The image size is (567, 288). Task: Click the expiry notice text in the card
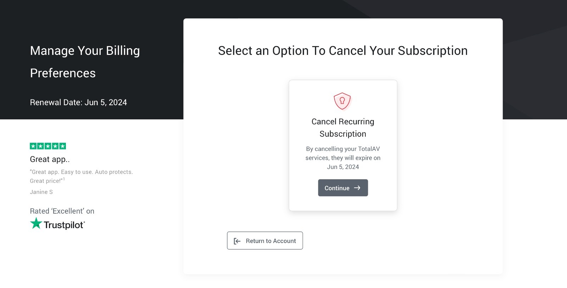tap(343, 158)
